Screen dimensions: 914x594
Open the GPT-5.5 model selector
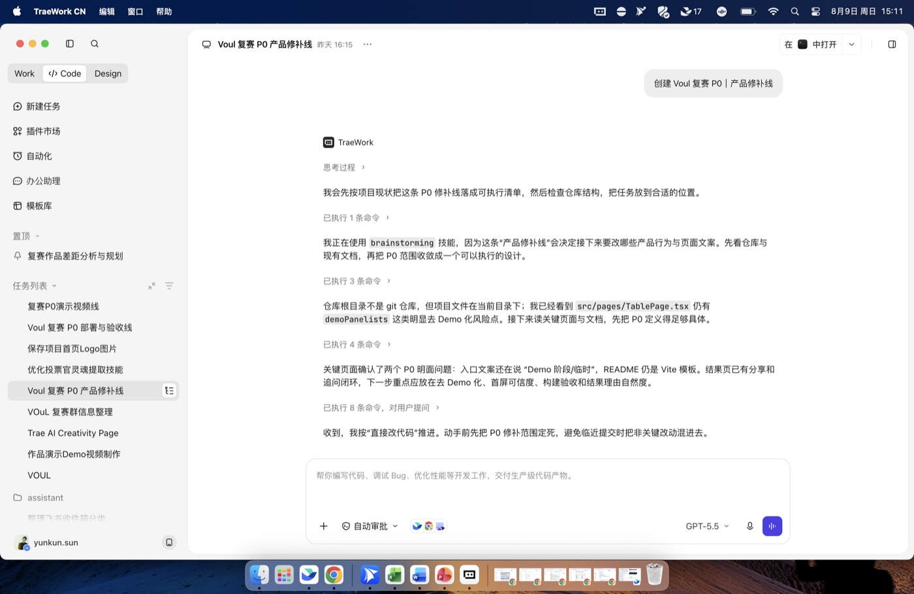707,526
